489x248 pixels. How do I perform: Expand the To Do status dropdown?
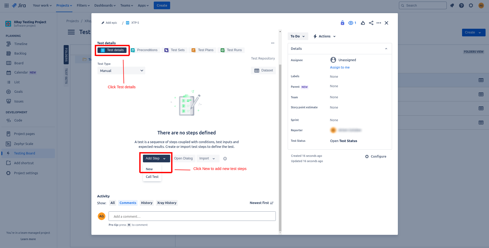click(x=298, y=36)
